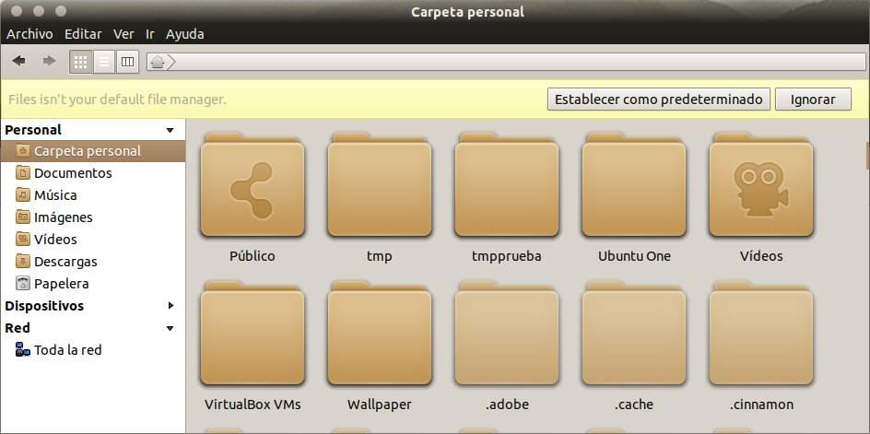The height and width of the screenshot is (434, 870).
Task: Open the Editar menu
Action: [x=83, y=34]
